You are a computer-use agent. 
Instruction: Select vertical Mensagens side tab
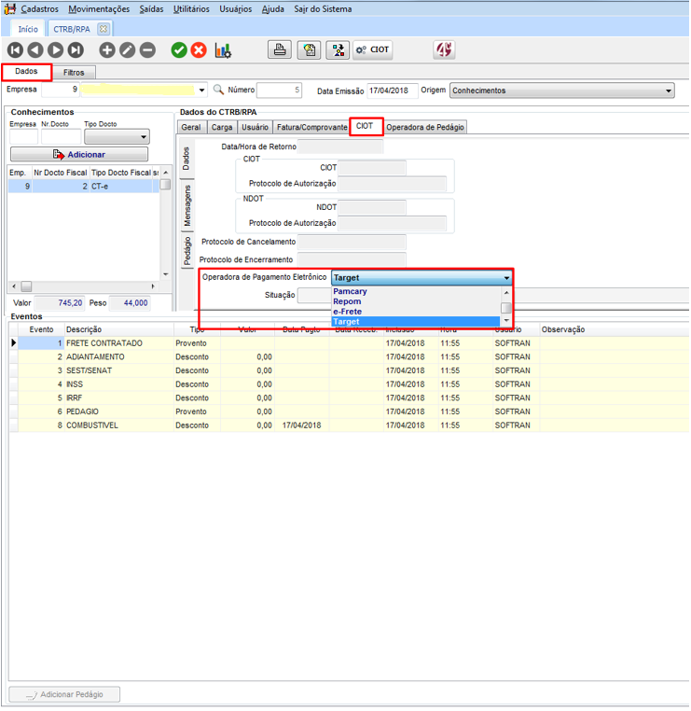[x=187, y=205]
